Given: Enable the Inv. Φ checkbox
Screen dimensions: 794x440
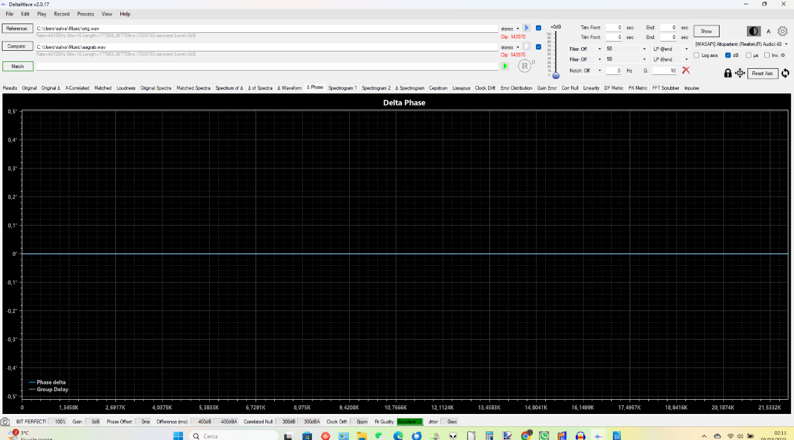Looking at the screenshot, I should [767, 55].
